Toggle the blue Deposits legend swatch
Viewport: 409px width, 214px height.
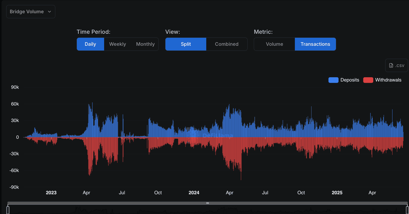[333, 80]
